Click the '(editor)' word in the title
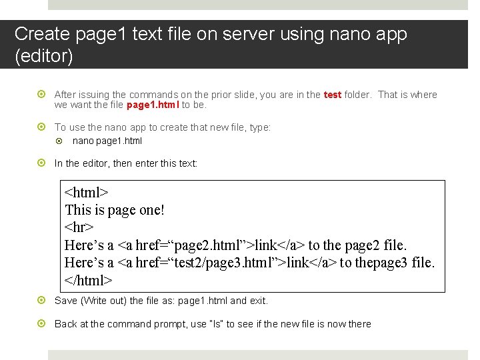Viewport: 480px width, 360px height. pyautogui.click(x=44, y=56)
